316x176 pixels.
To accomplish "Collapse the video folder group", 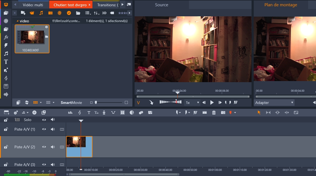I will click(17, 21).
